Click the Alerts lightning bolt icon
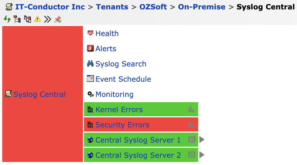 pos(90,48)
